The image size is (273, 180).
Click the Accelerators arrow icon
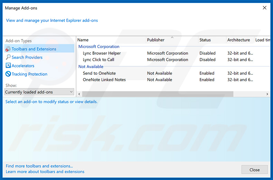tap(8, 65)
